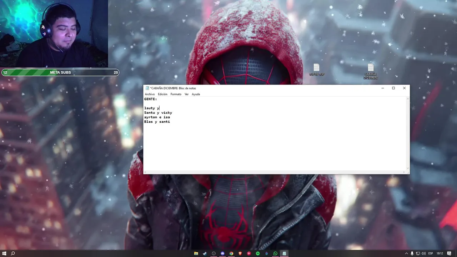Place cursor on 'lauty y' line

point(152,108)
